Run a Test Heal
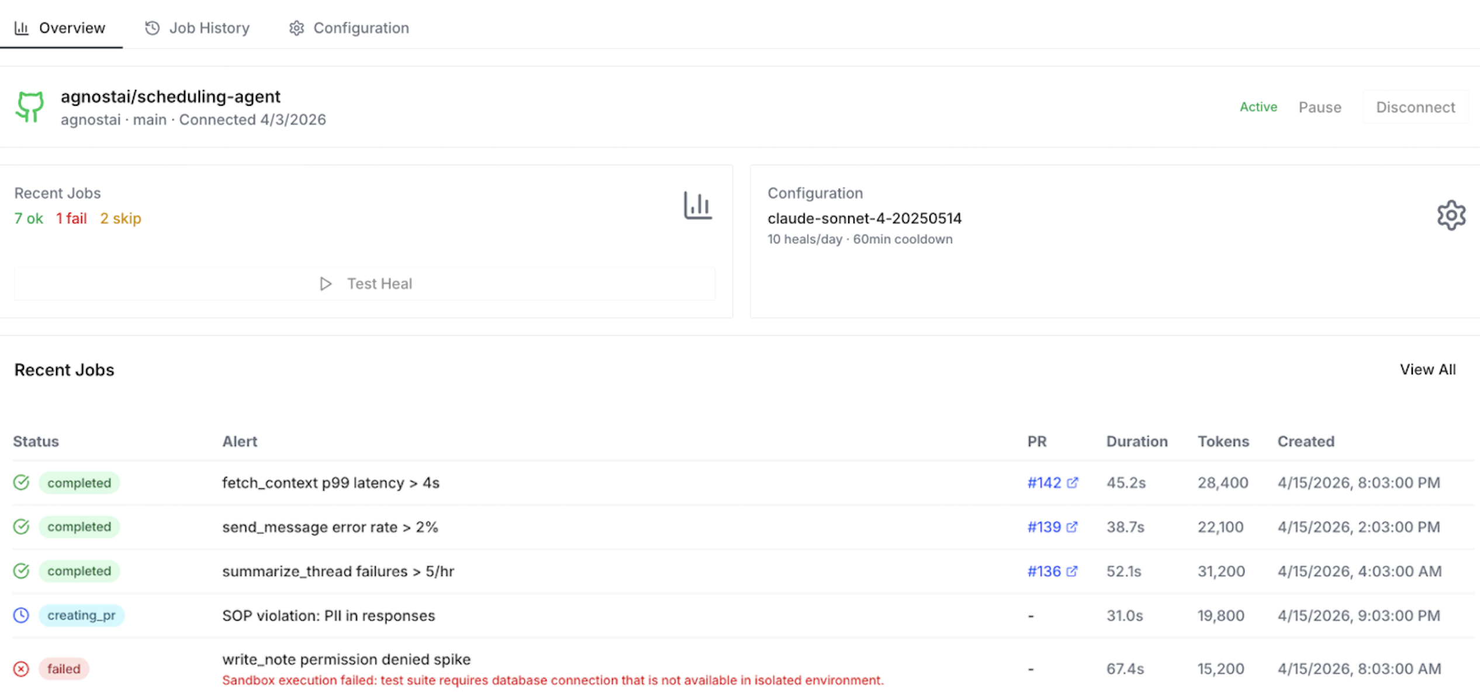The height and width of the screenshot is (696, 1480). [x=366, y=284]
